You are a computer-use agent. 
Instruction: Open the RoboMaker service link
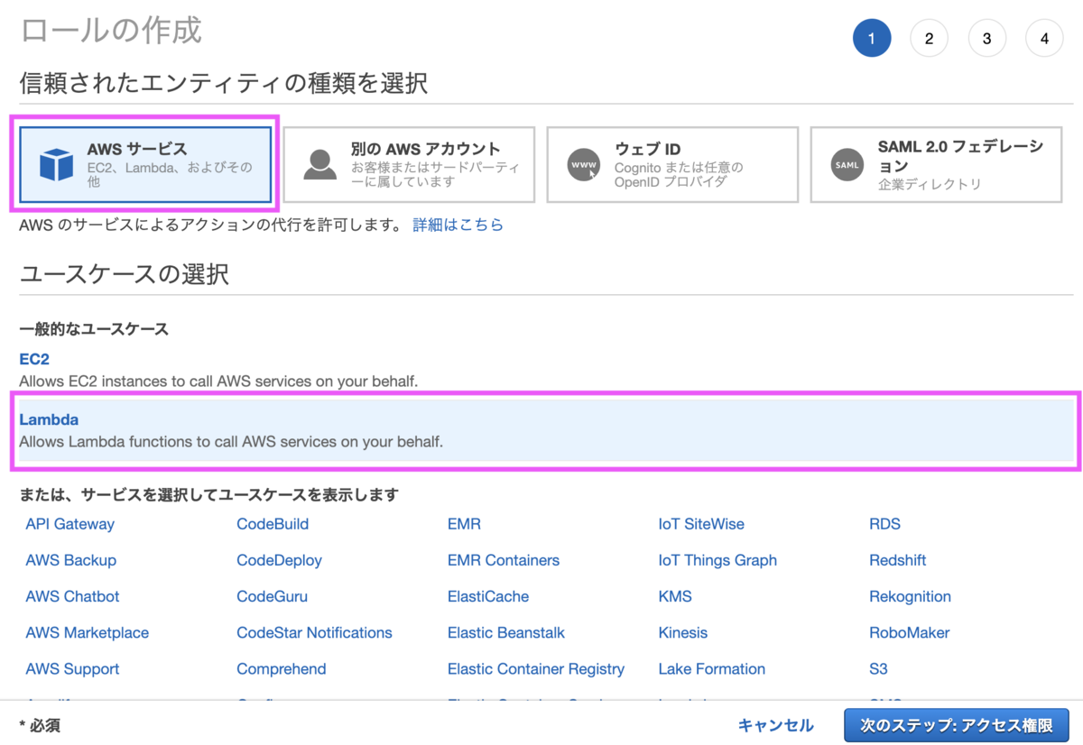point(910,632)
